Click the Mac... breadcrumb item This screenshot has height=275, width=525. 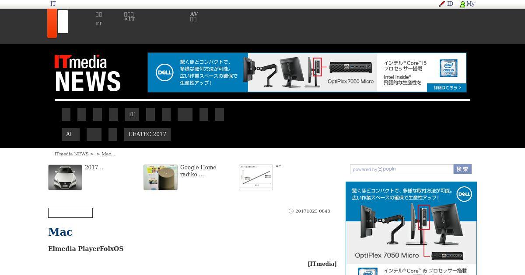coord(108,154)
